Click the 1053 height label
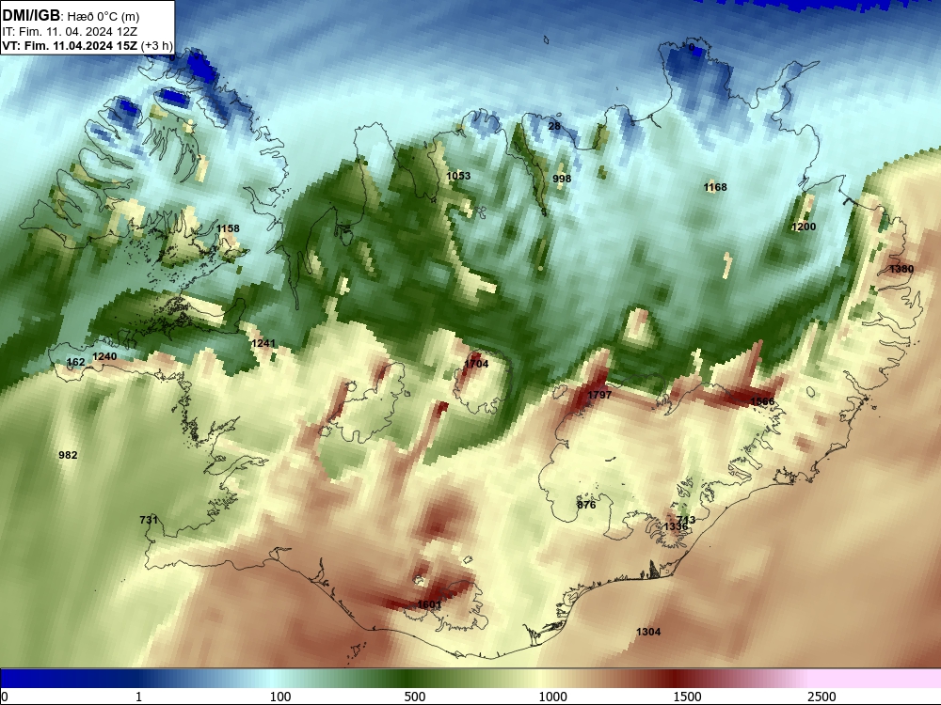 point(458,176)
